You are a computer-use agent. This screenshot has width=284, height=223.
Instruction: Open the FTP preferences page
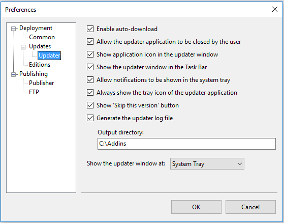[x=34, y=92]
